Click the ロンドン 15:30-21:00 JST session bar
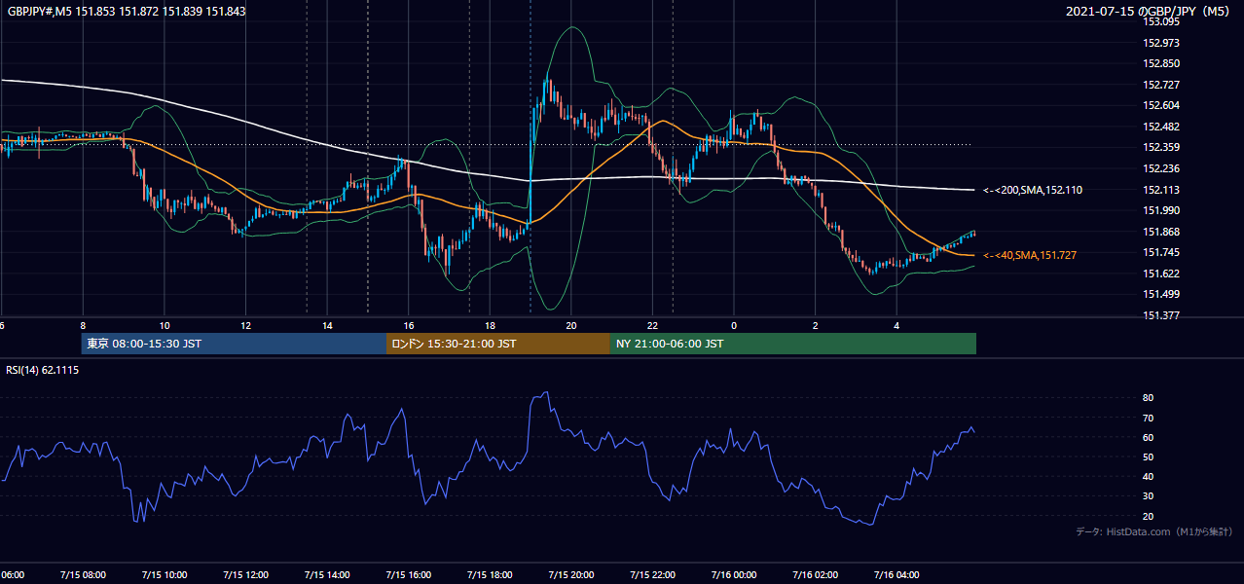Viewport: 1244px width, 584px height. coord(498,344)
